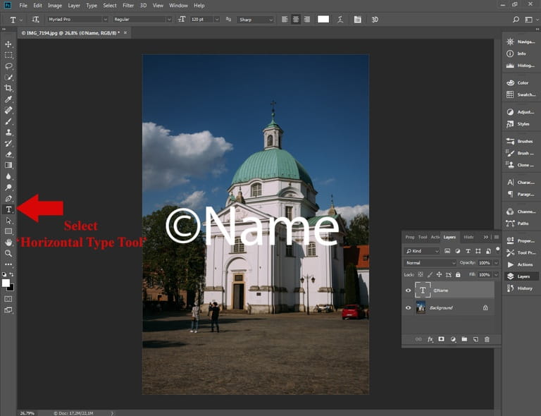The height and width of the screenshot is (416, 541).
Task: Select the Hand tool
Action: 8,243
